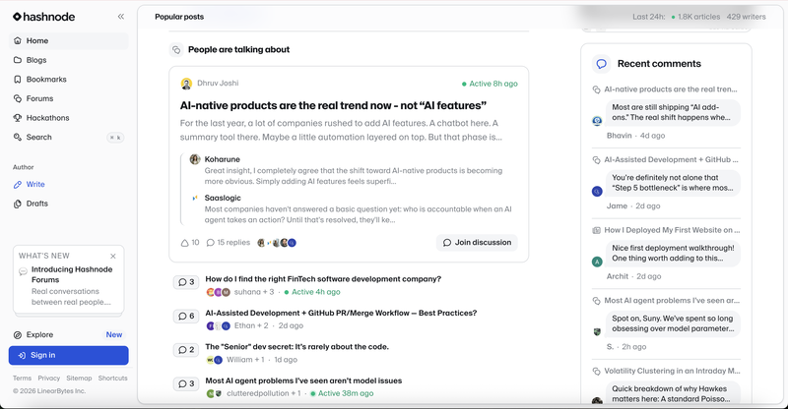This screenshot has width=788, height=409.
Task: Click the Write pencil icon
Action: [18, 185]
